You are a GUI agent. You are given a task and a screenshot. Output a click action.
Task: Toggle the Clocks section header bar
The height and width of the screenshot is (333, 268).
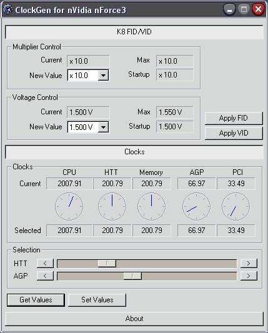pos(134,152)
